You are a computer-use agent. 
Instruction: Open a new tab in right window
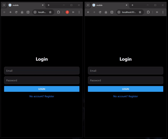(x=132, y=5)
